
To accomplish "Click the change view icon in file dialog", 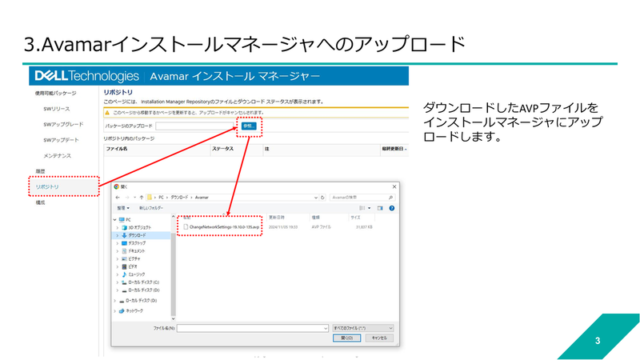I will coord(362,208).
